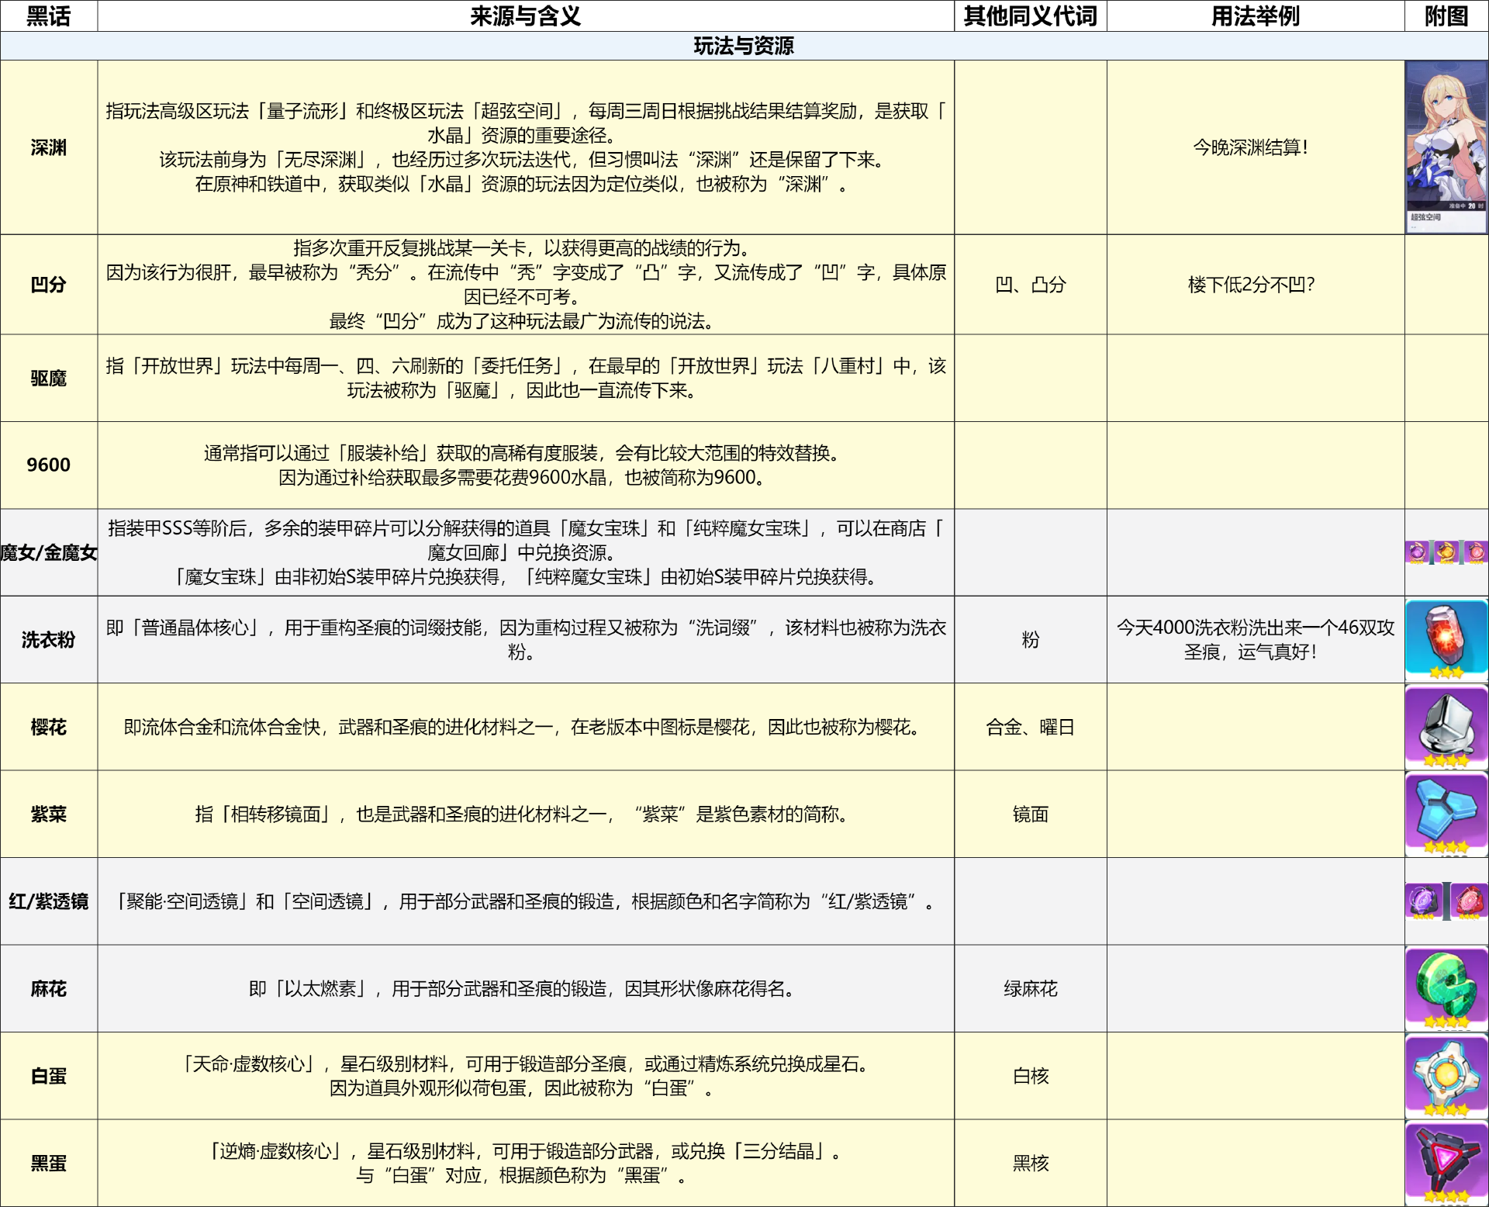Select the 用法举例 column header

[1256, 16]
